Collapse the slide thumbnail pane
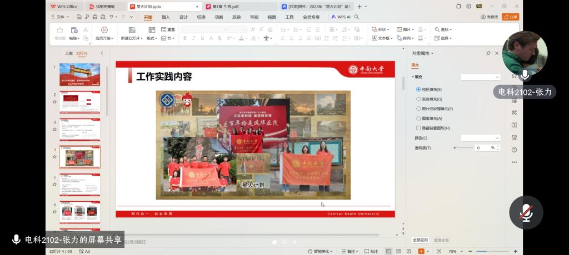The width and height of the screenshot is (569, 255). 102,53
